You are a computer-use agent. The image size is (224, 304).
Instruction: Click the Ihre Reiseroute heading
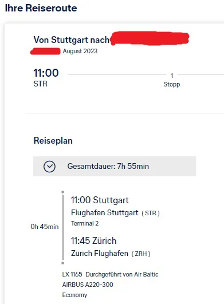click(41, 8)
